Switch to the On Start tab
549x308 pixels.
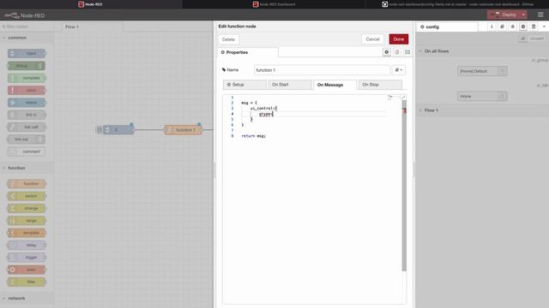click(x=290, y=85)
